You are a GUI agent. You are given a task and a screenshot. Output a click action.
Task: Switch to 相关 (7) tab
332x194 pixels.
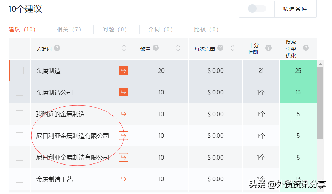click(x=69, y=29)
